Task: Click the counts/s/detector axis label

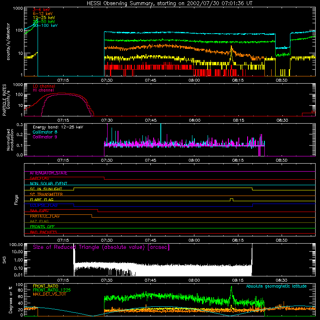Action: tap(8, 42)
